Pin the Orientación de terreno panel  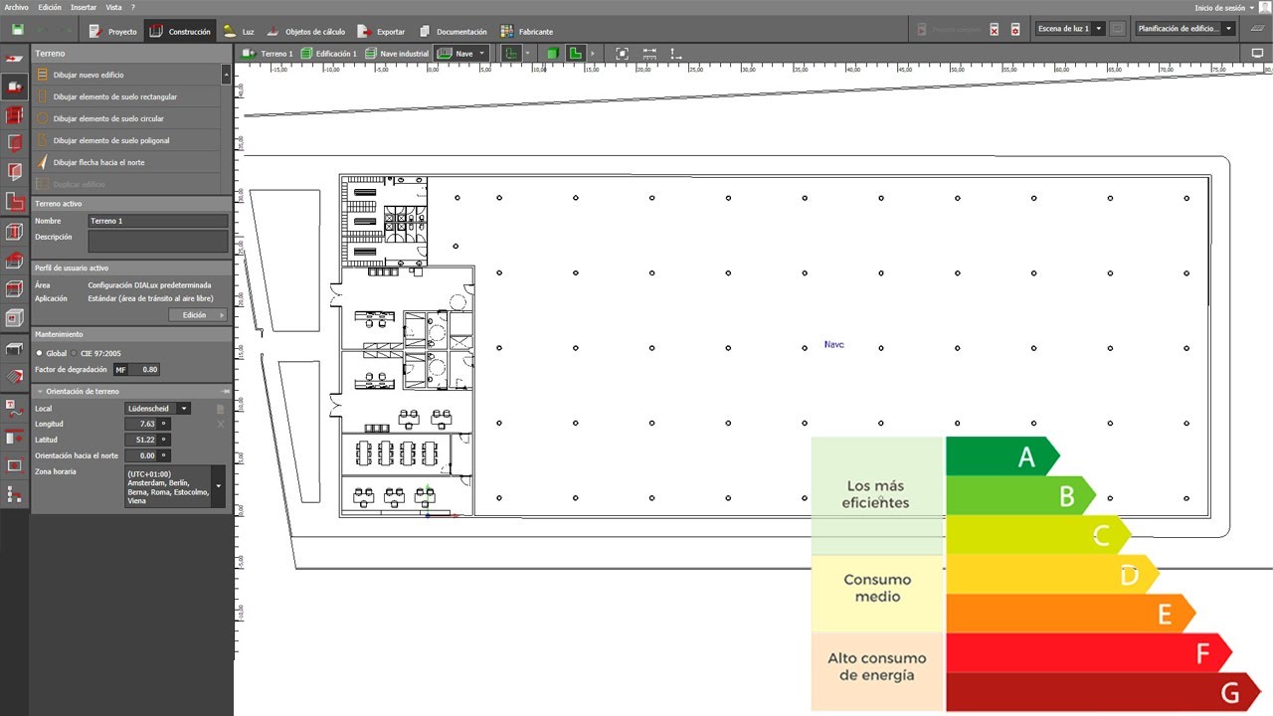point(226,392)
